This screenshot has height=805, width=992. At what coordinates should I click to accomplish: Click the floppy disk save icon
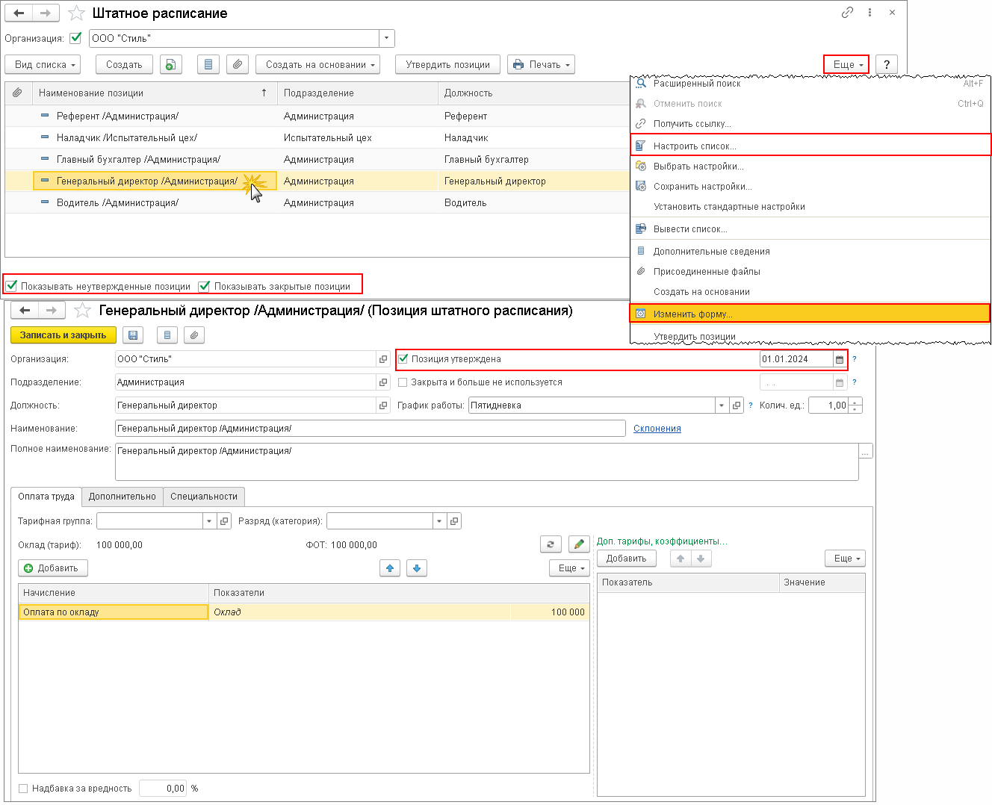pos(133,335)
